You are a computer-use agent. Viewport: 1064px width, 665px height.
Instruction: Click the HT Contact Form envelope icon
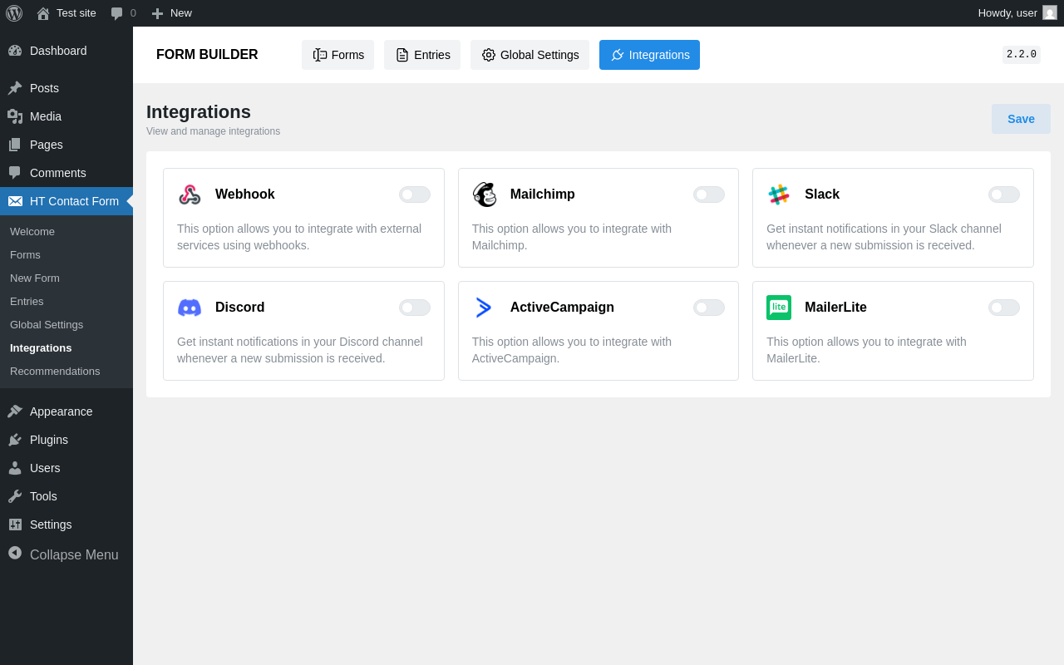[15, 201]
